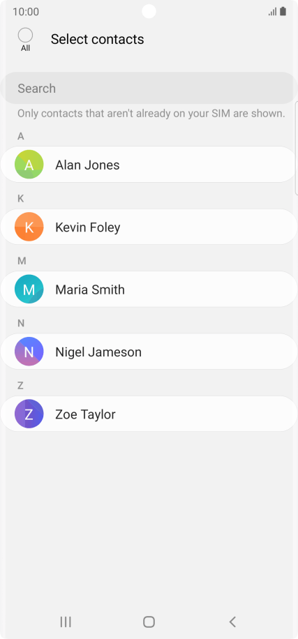This screenshot has width=298, height=639.
Task: Tap Alan Jones green avatar icon
Action: (x=29, y=164)
